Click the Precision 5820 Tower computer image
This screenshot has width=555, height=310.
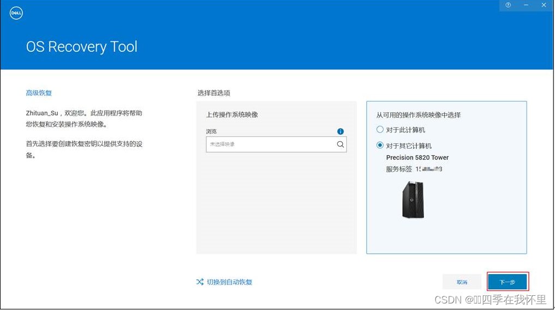point(413,199)
